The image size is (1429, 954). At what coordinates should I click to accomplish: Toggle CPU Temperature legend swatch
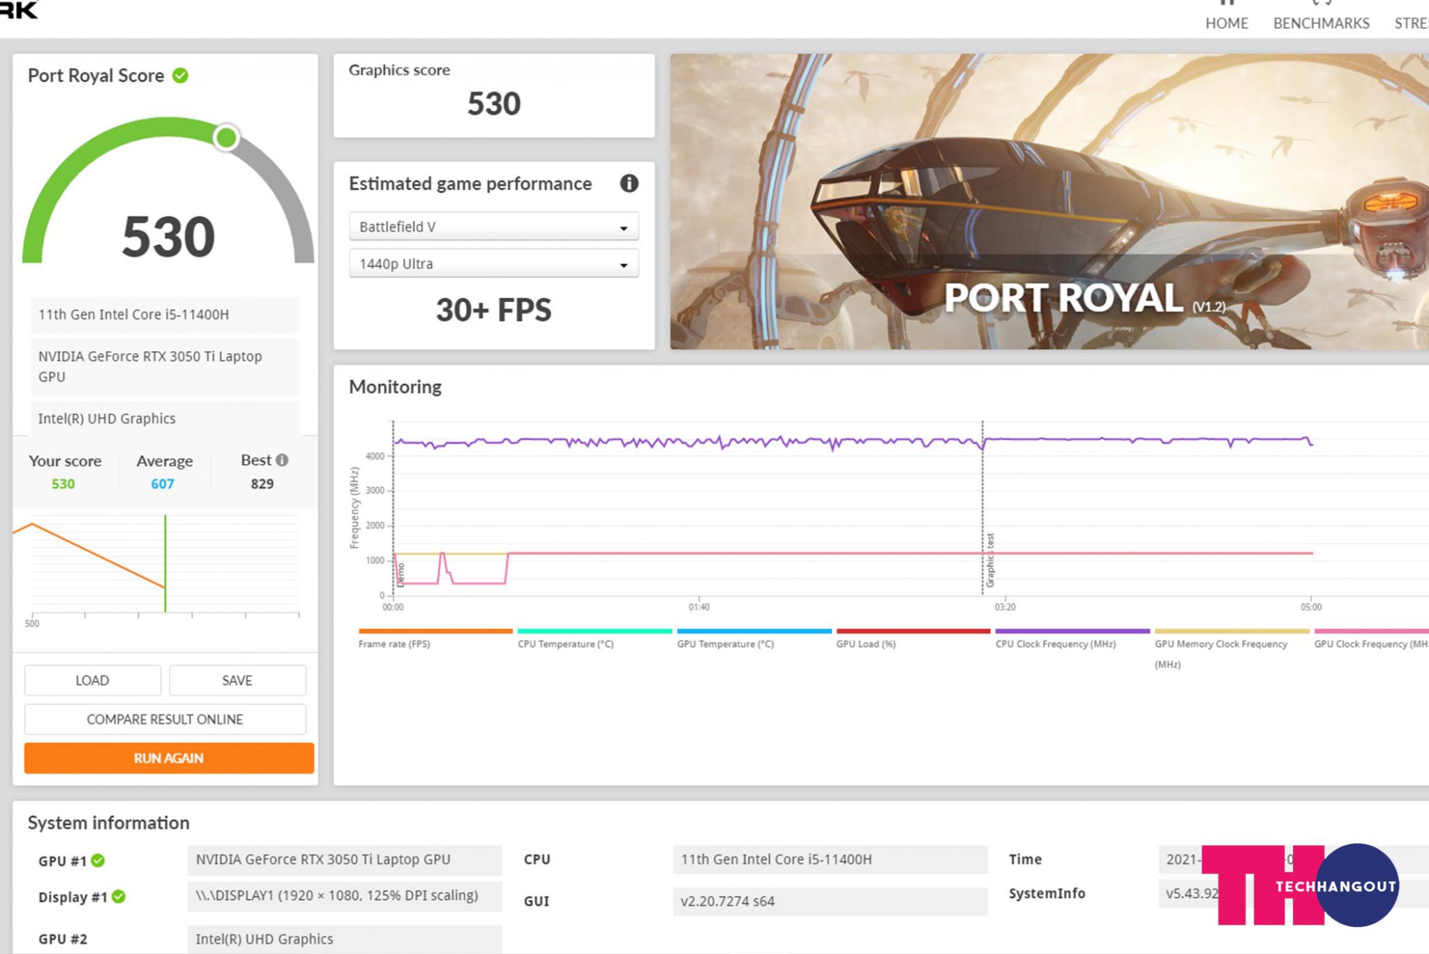click(594, 631)
